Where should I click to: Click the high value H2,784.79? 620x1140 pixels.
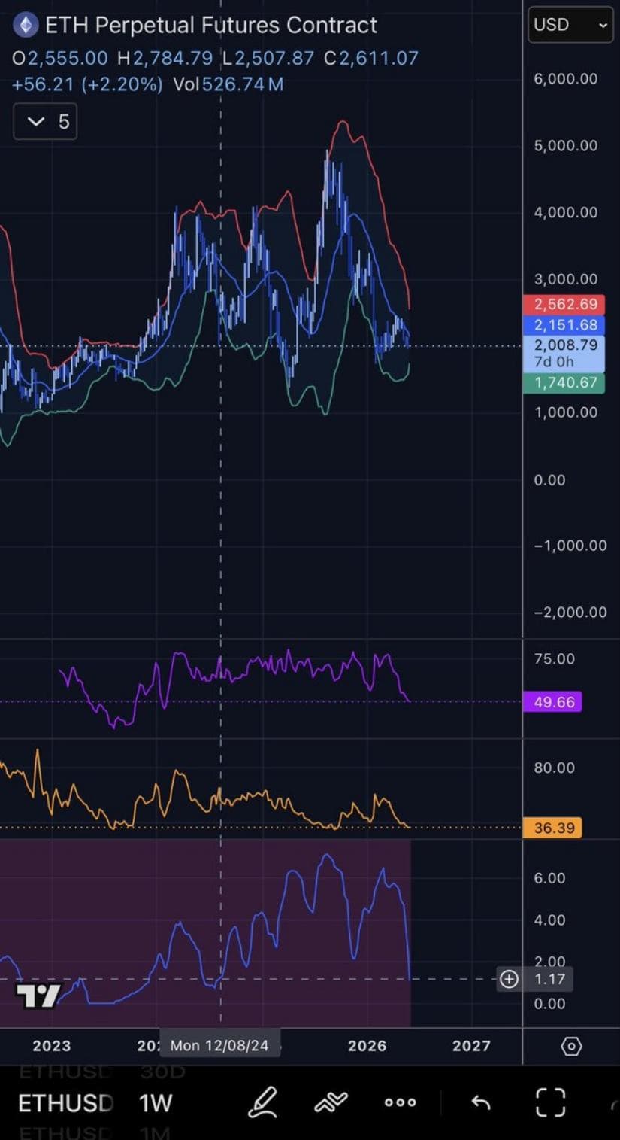(165, 58)
